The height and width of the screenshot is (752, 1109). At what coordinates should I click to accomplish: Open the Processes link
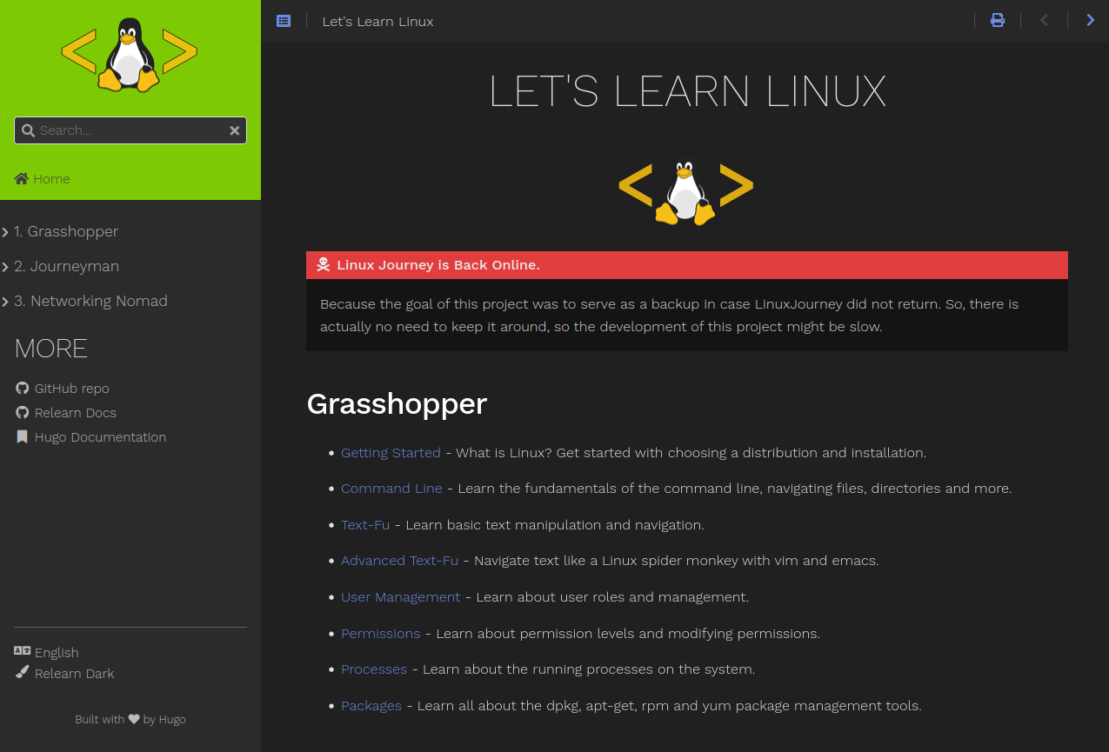tap(374, 669)
